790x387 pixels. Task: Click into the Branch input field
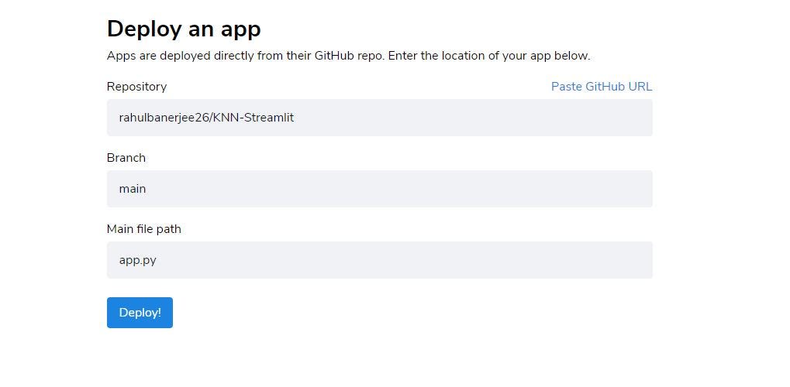click(x=379, y=189)
